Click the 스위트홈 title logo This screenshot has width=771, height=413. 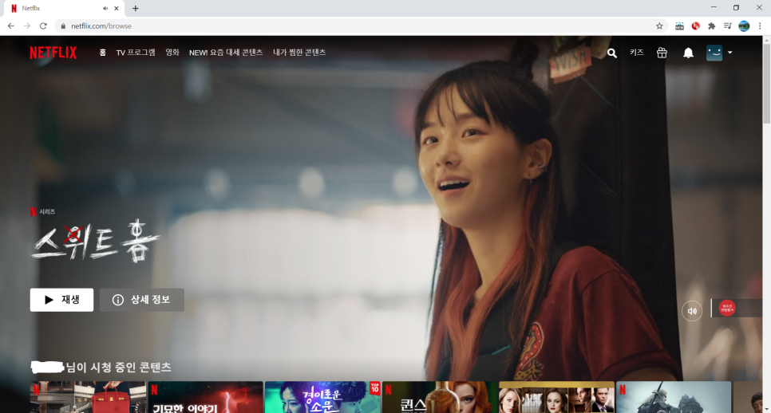(x=96, y=241)
